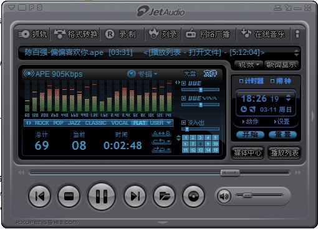Mute sound with the speaker icon
The image size is (318, 229).
coord(224,196)
